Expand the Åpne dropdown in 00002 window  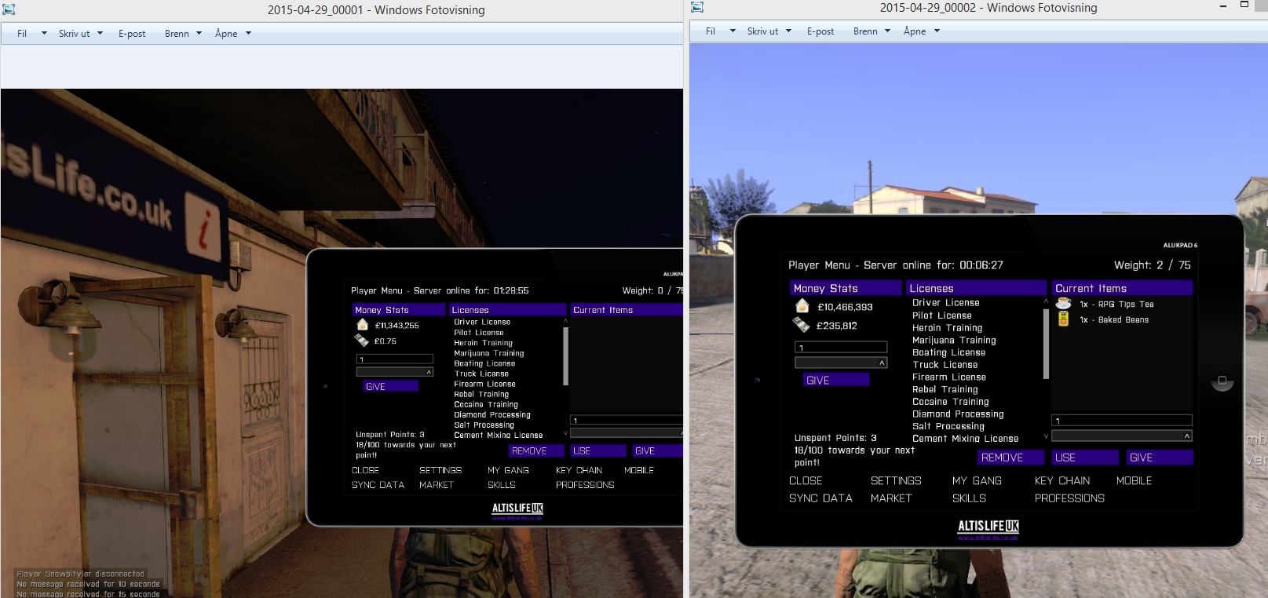[x=937, y=31]
